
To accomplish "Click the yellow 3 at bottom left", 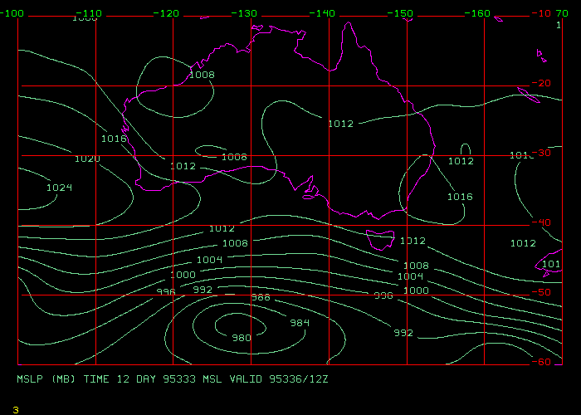I will [x=15, y=409].
